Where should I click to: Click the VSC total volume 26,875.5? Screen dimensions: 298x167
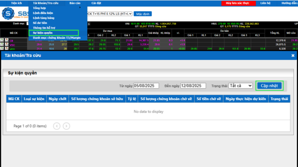281,45
